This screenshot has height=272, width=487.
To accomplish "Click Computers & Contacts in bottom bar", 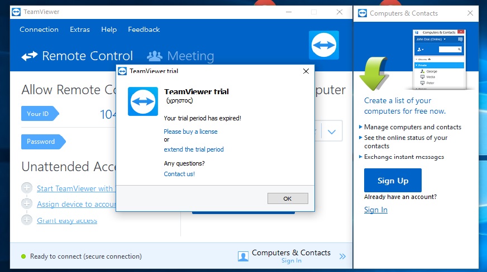I will tap(291, 253).
